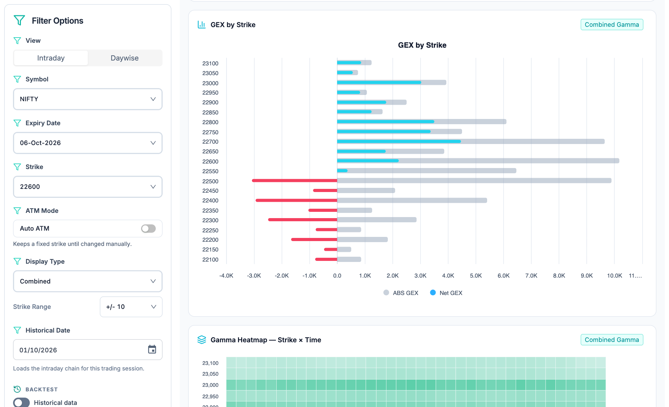Click the funnel icon beside View
Screen dimensions: 669x407
[17, 41]
